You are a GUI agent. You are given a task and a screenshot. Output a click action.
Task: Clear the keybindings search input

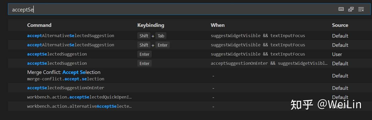(x=361, y=9)
